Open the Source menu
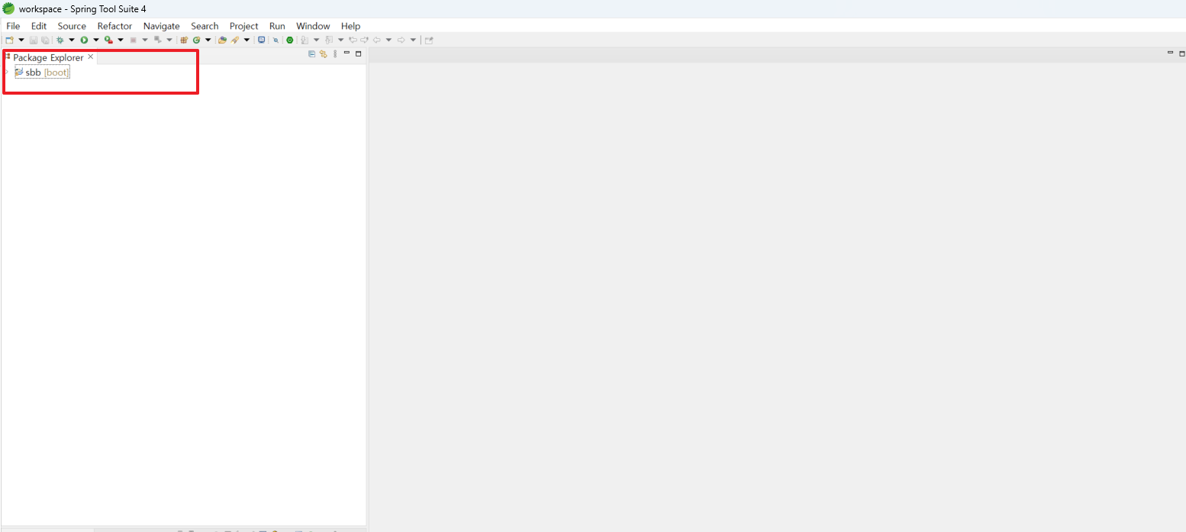The image size is (1186, 532). point(72,26)
